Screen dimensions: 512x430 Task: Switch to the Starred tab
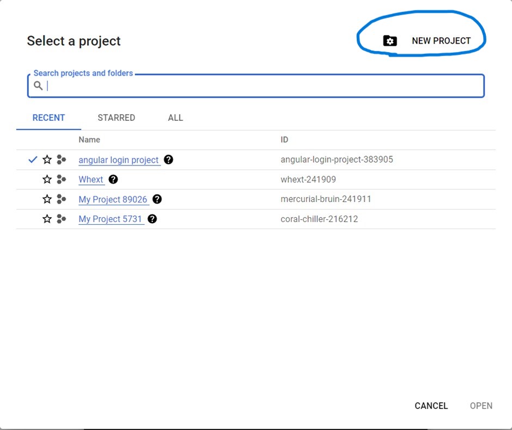tap(116, 118)
